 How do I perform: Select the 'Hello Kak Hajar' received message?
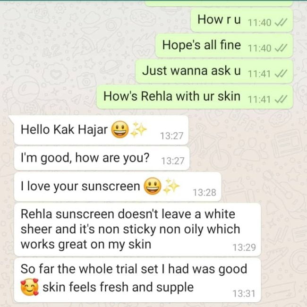coord(101,130)
